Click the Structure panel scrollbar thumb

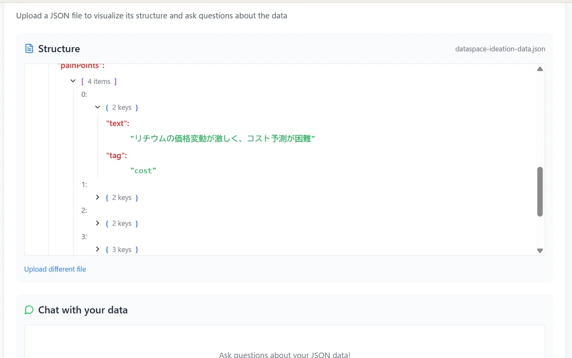(540, 191)
